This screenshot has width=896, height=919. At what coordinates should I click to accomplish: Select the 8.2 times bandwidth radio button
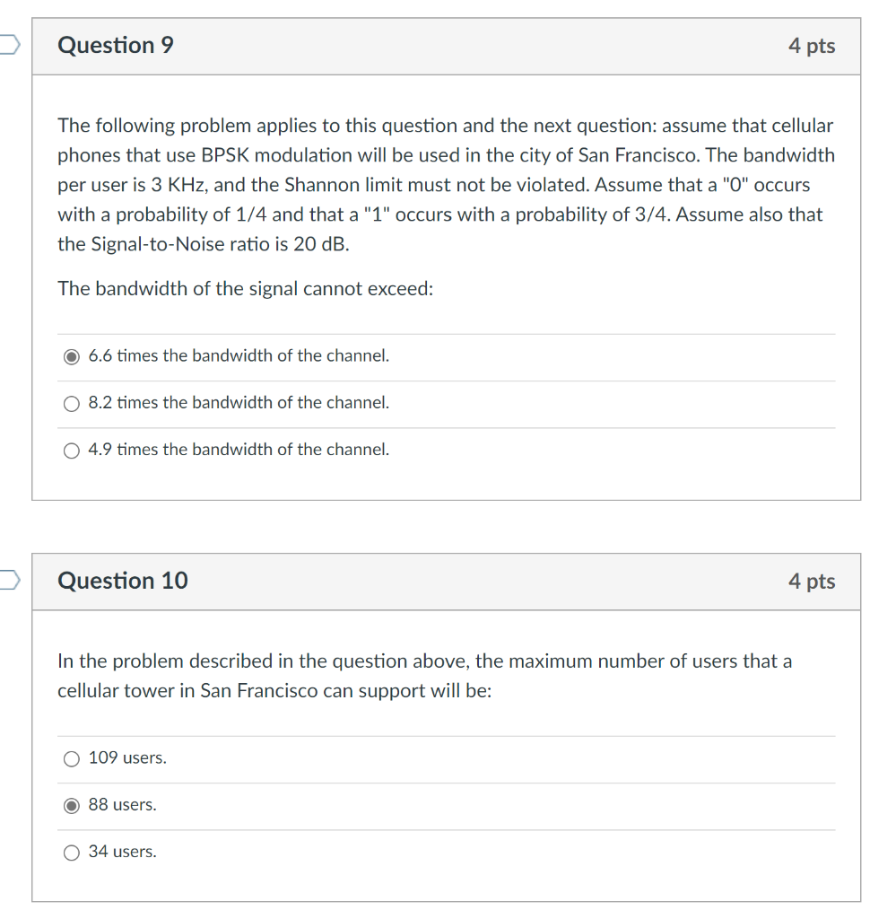click(x=71, y=403)
